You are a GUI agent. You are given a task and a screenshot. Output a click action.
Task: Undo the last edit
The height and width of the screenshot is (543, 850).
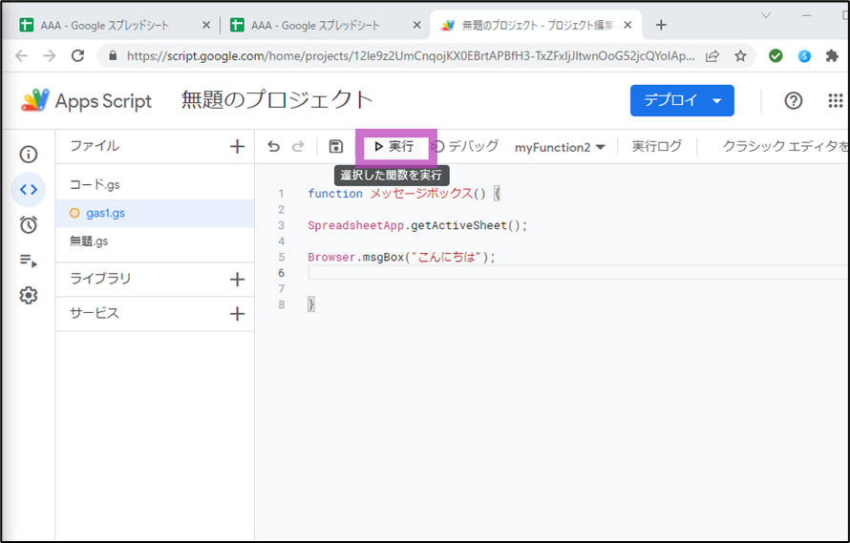click(x=274, y=146)
